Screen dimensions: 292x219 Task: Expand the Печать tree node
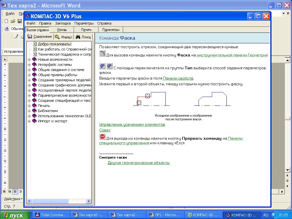(x=29, y=106)
